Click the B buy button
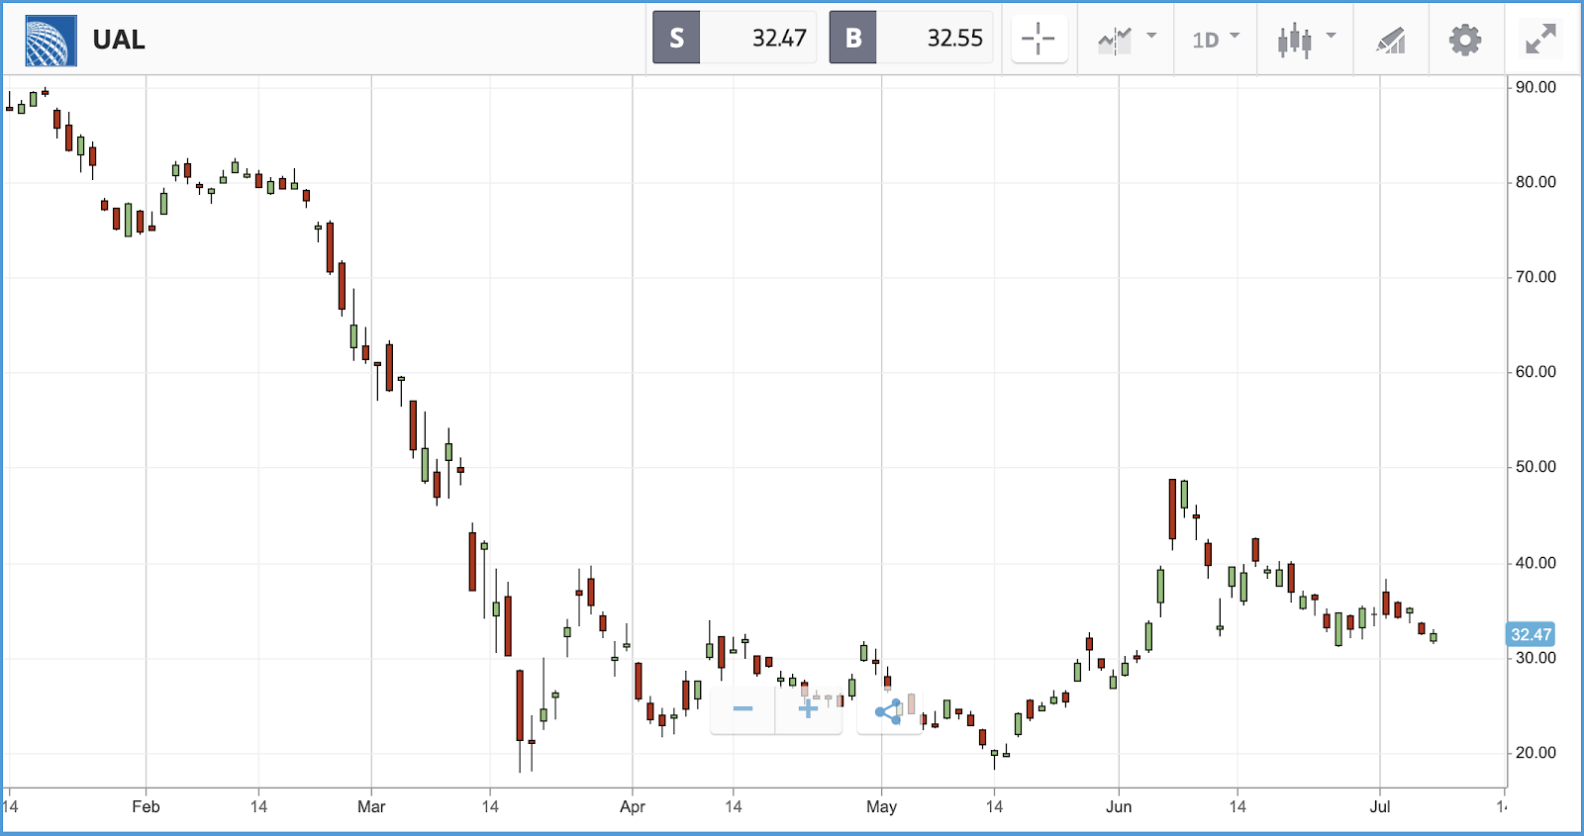The width and height of the screenshot is (1584, 836). [853, 39]
